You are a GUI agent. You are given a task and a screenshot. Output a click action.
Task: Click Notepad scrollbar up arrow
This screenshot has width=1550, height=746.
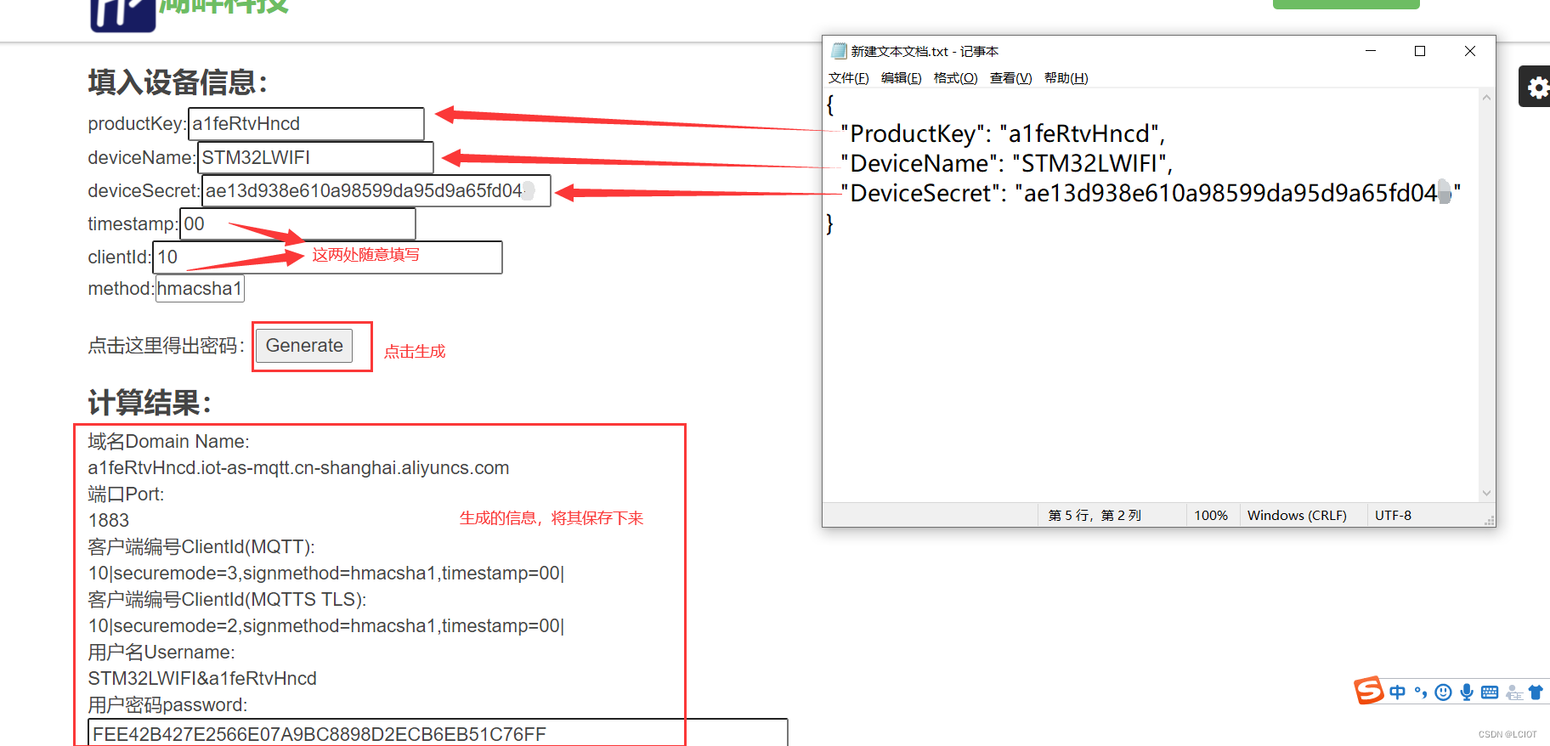1486,98
